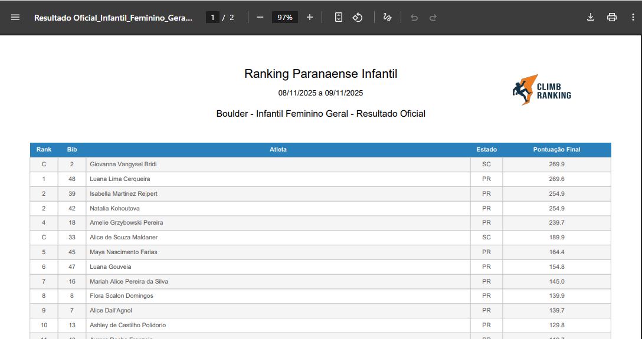Click the 97% zoom level field

[285, 17]
